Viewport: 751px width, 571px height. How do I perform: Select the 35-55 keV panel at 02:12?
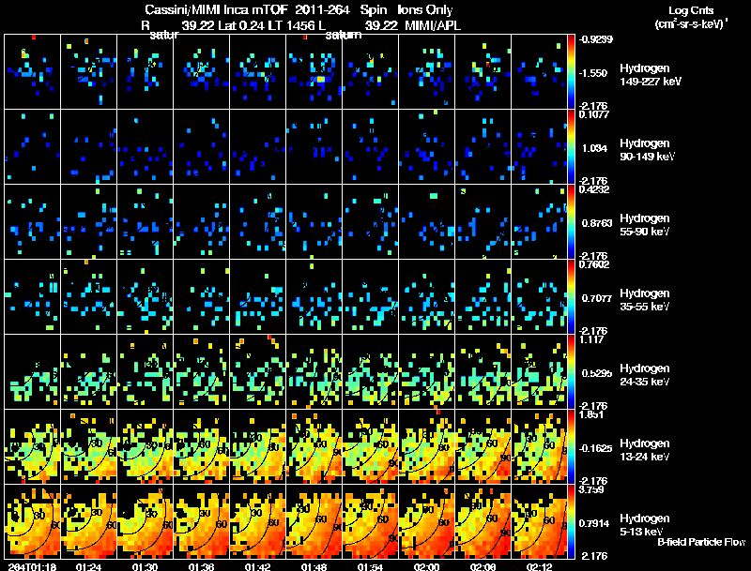coord(539,296)
